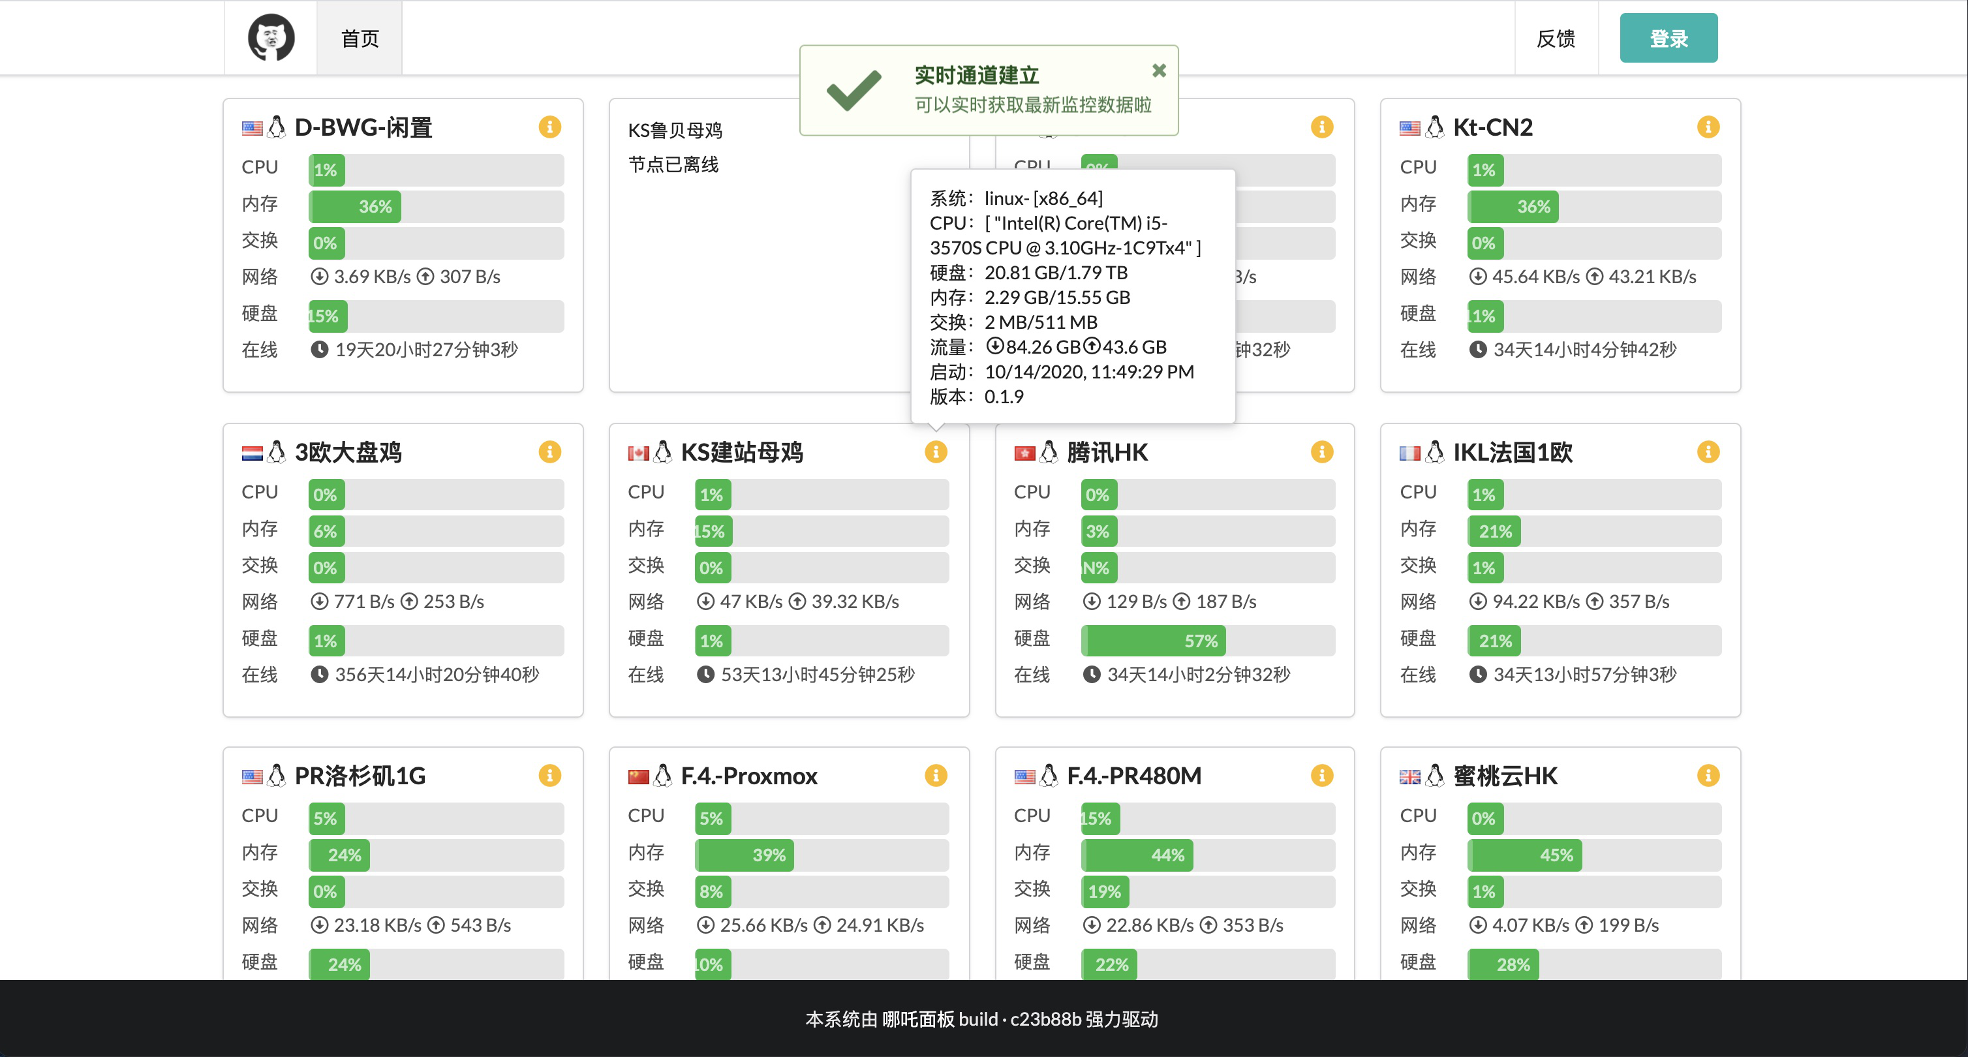Image resolution: width=1968 pixels, height=1057 pixels.
Task: Click the info icon on PR洛杉矶1G card
Action: click(x=549, y=775)
